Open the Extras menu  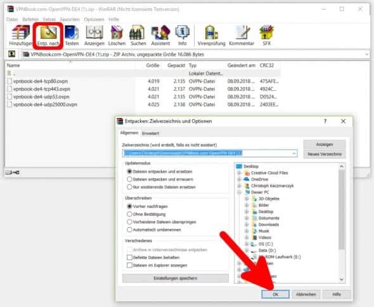pyautogui.click(x=49, y=19)
